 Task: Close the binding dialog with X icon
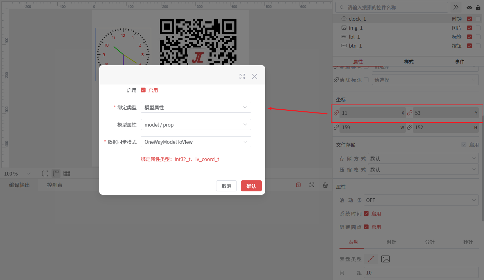(x=255, y=77)
